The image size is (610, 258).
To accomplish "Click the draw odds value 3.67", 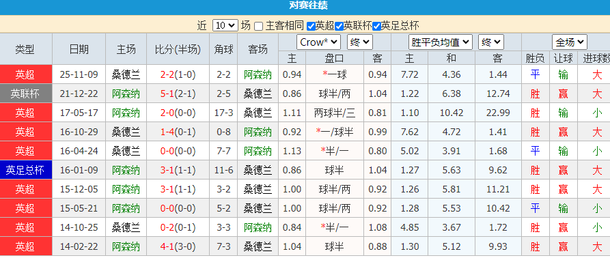I will (x=452, y=227).
